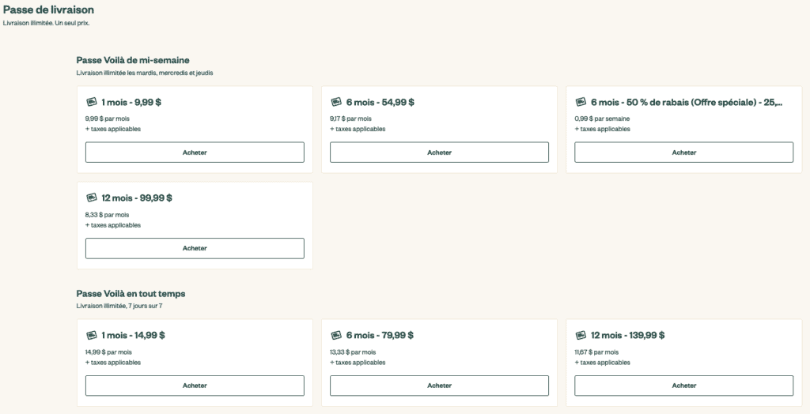Viewport: 810px width, 414px height.
Task: Buy the mid-week 1 mois 9,99 $ pass
Action: point(195,152)
